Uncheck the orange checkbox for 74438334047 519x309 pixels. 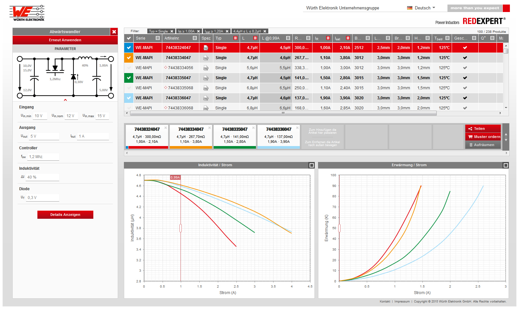tap(129, 58)
